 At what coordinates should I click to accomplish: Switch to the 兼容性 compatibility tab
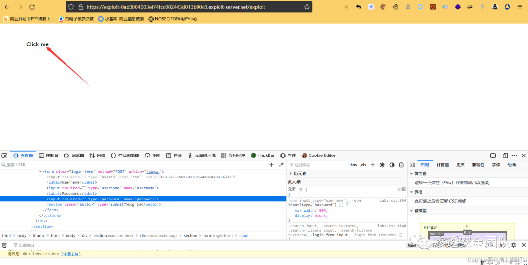tap(478, 165)
